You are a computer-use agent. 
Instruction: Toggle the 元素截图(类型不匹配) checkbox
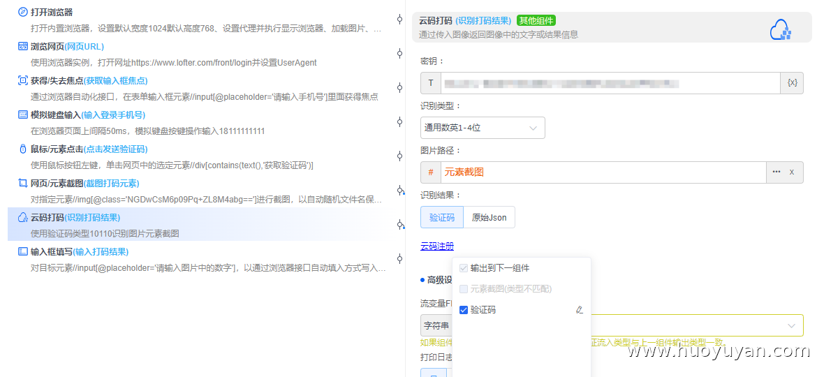pyautogui.click(x=464, y=289)
